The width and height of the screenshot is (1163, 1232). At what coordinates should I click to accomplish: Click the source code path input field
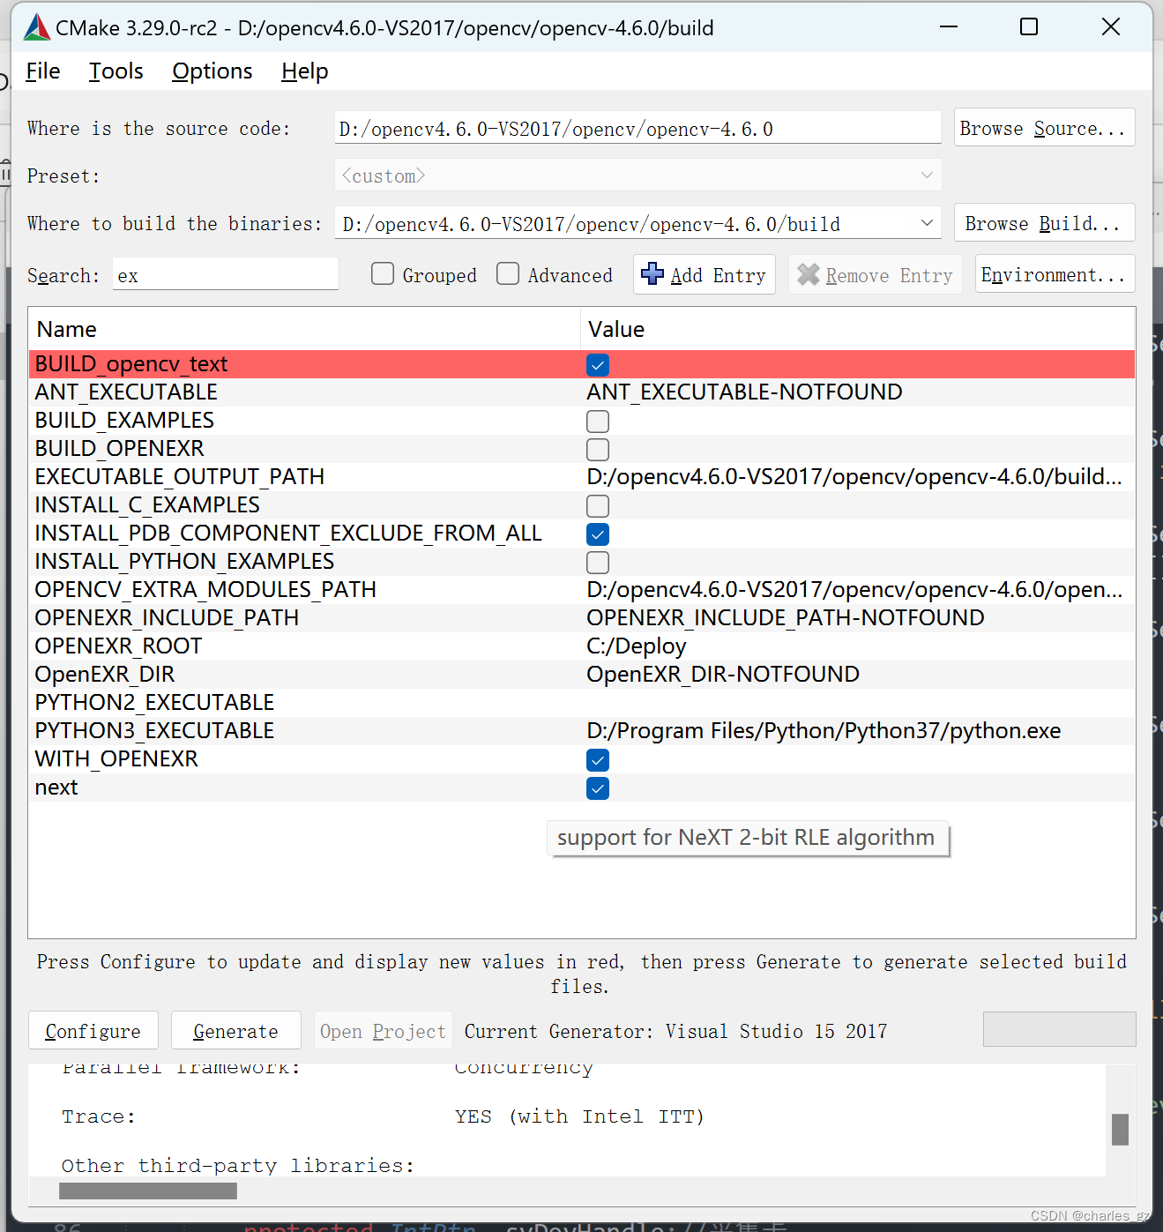637,128
